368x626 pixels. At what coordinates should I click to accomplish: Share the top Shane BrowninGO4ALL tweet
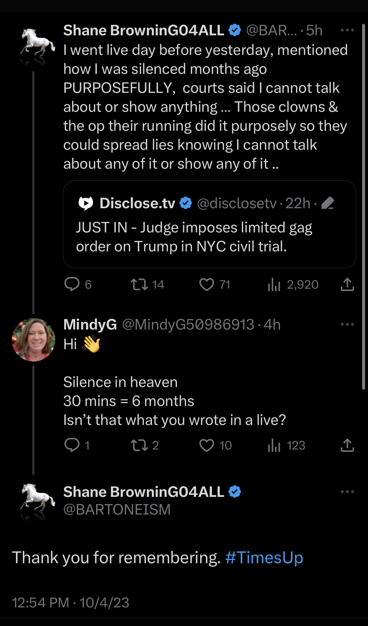347,284
